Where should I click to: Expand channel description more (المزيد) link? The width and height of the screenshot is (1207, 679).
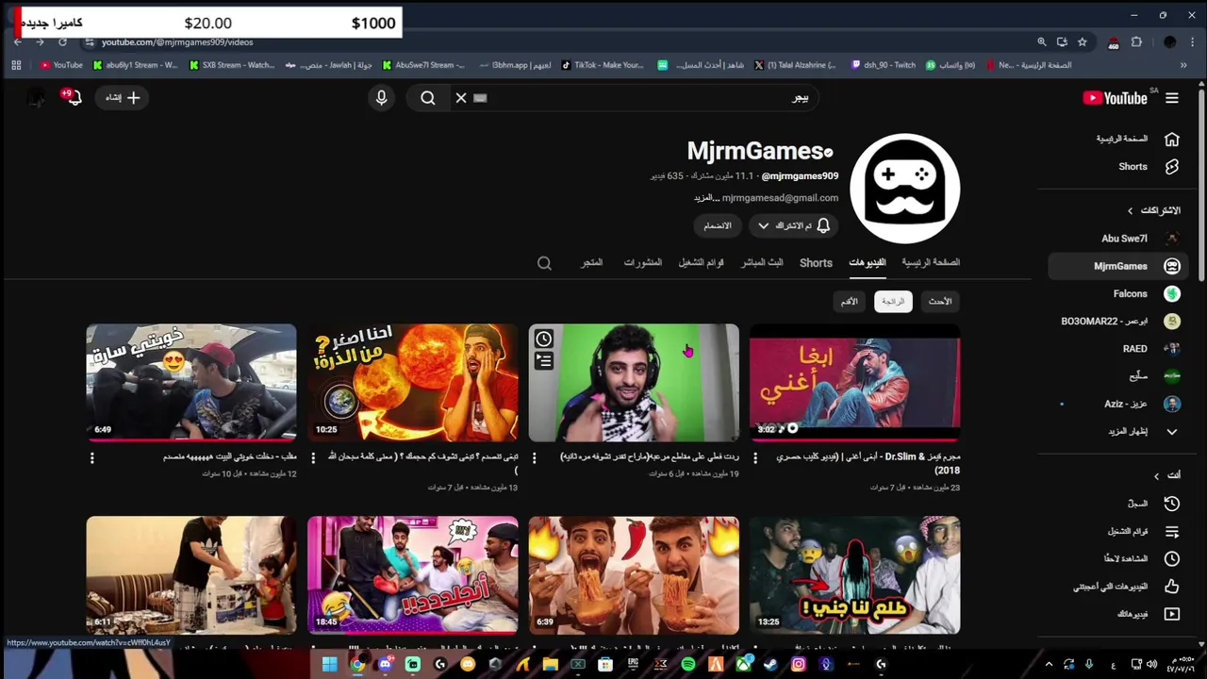[707, 198]
